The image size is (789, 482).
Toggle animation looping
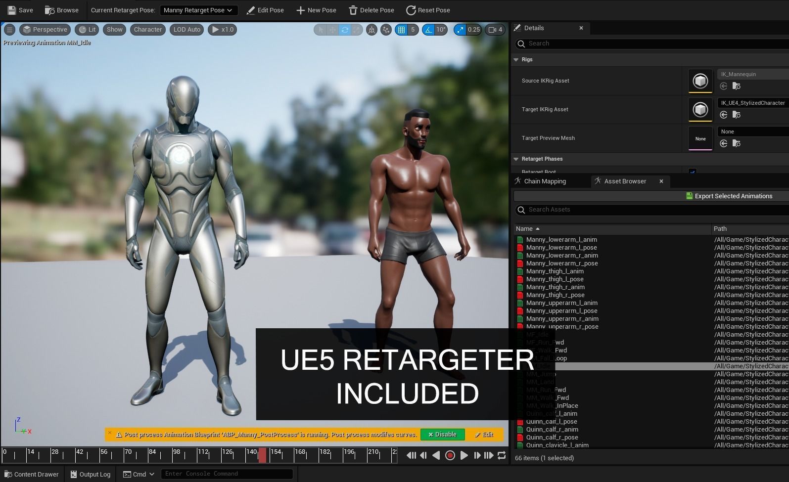tap(502, 456)
